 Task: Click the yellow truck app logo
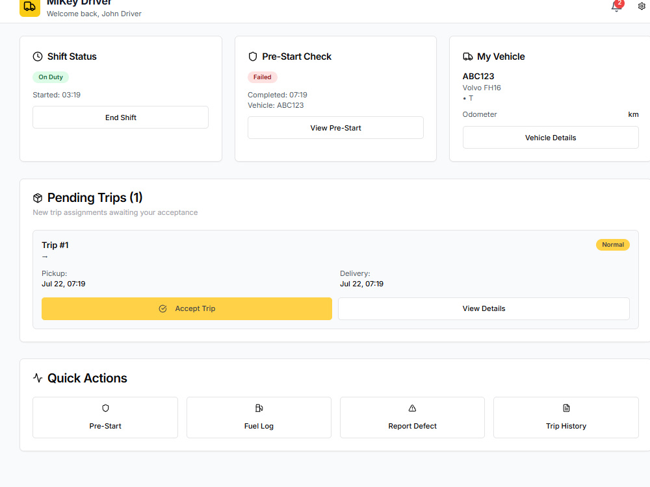point(30,7)
